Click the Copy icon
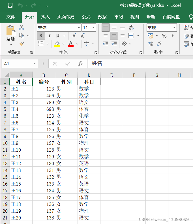 [22, 36]
